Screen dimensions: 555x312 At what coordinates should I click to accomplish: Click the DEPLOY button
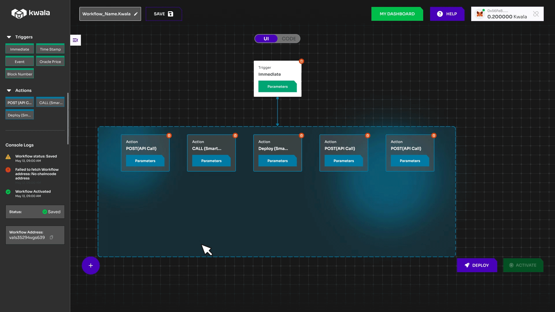click(x=477, y=265)
